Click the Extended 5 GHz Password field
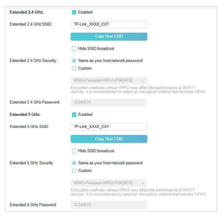 point(109,205)
